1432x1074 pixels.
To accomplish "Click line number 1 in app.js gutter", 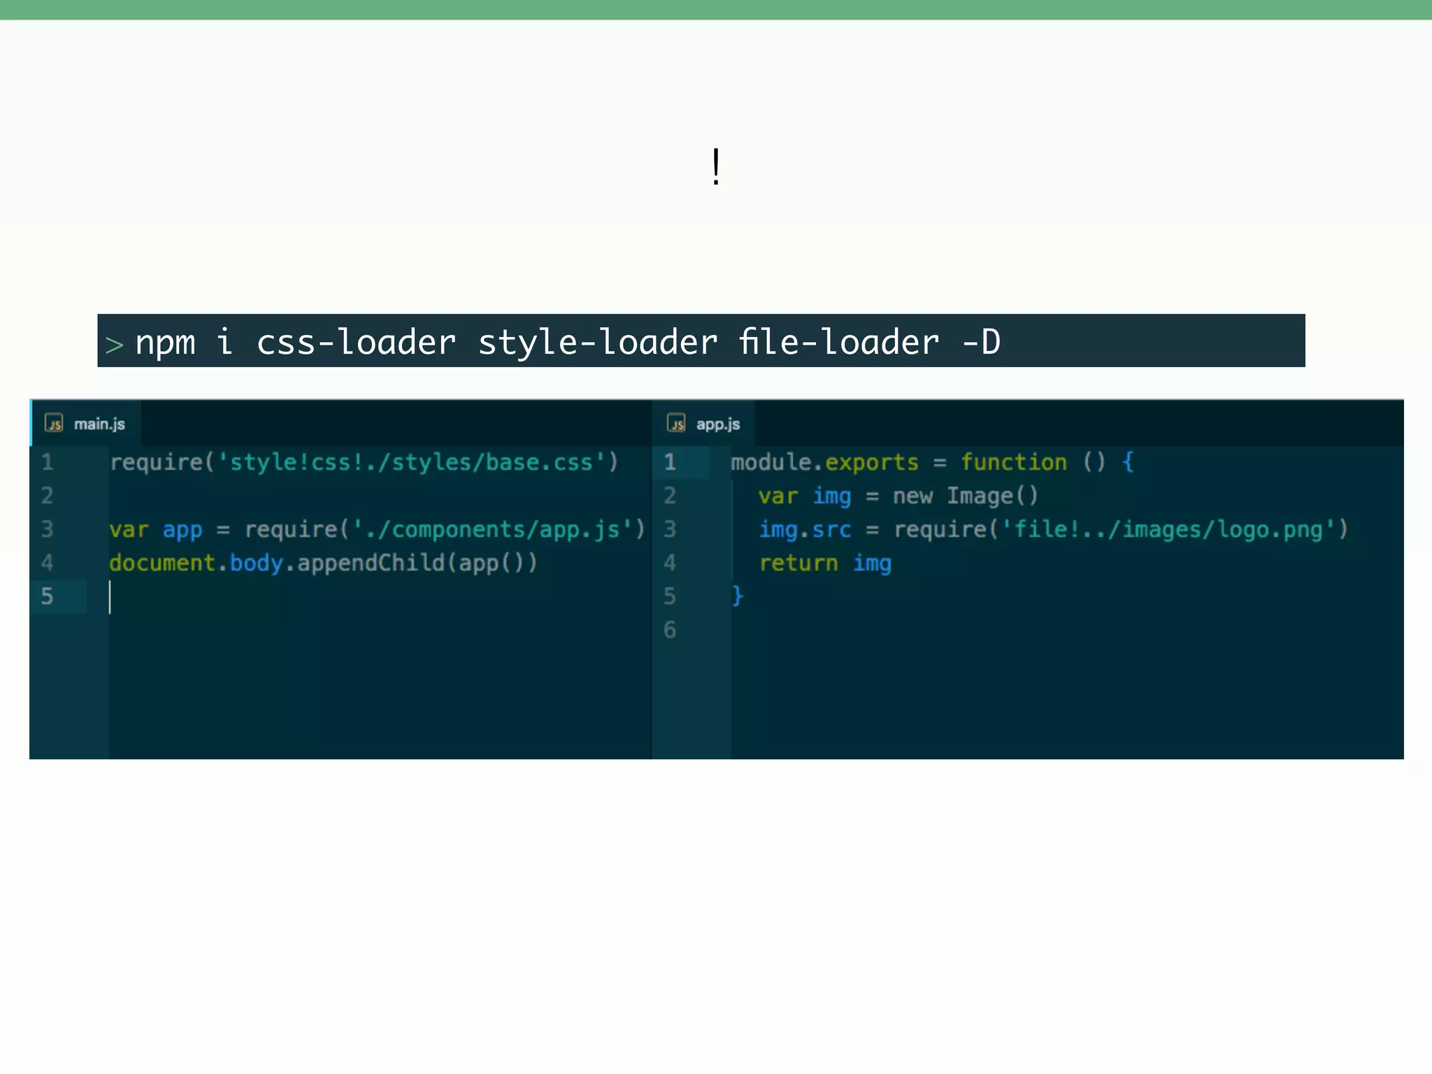I will pyautogui.click(x=670, y=462).
